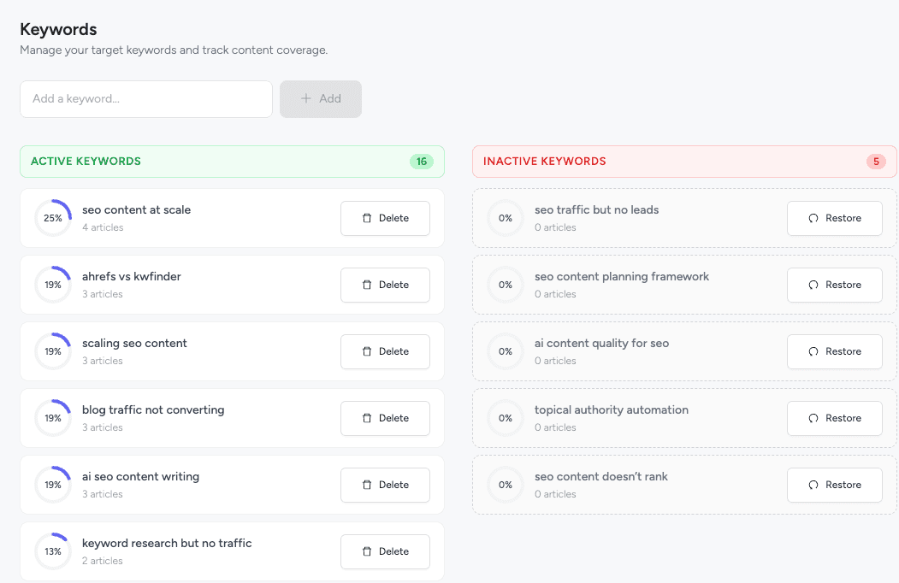This screenshot has height=583, width=899.
Task: Click the inactive keywords count badge 5
Action: [x=876, y=162]
